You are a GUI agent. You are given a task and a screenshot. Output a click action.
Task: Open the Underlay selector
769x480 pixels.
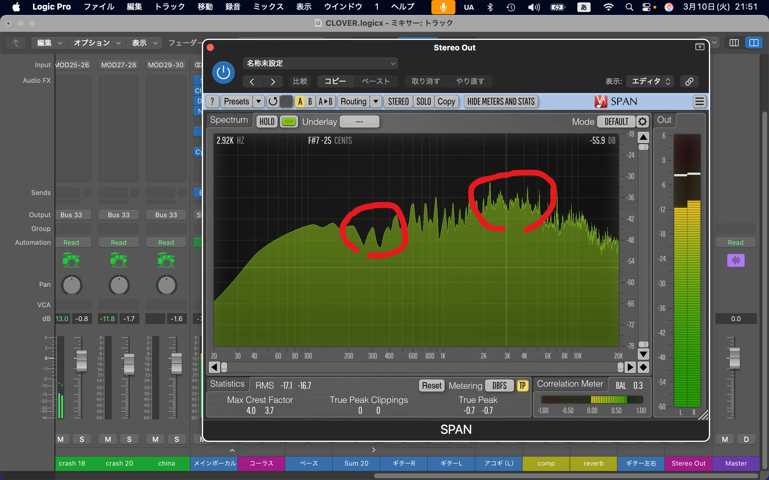point(359,121)
